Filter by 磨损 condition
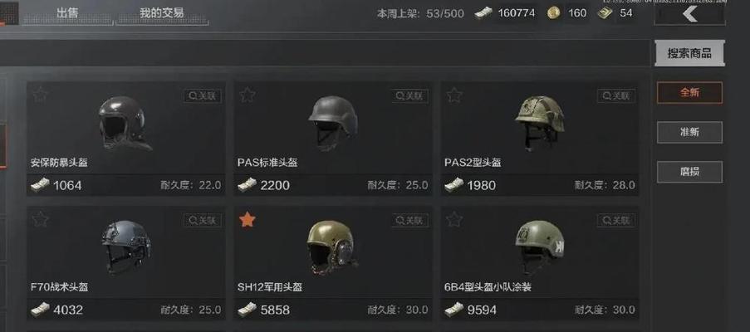The width and height of the screenshot is (750, 332). click(x=689, y=172)
